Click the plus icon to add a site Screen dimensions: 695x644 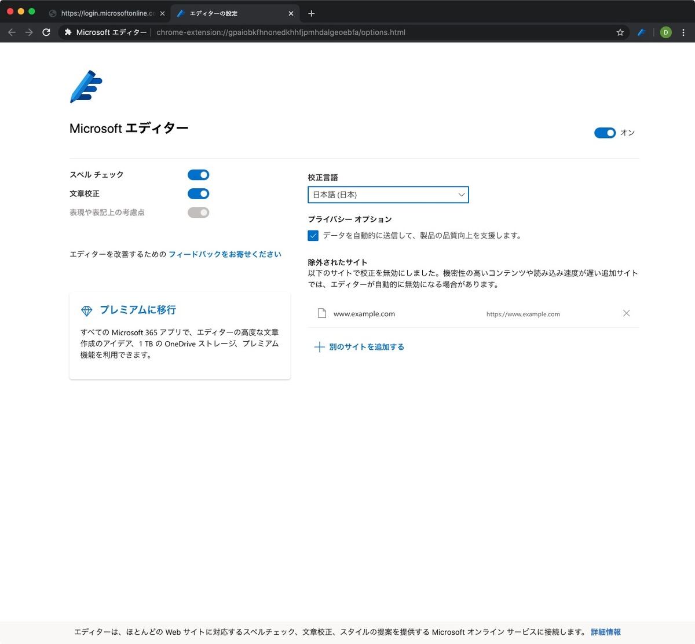click(319, 347)
